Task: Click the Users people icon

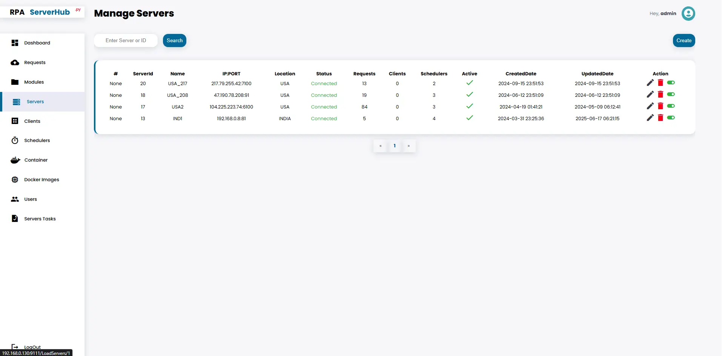Action: coord(14,199)
